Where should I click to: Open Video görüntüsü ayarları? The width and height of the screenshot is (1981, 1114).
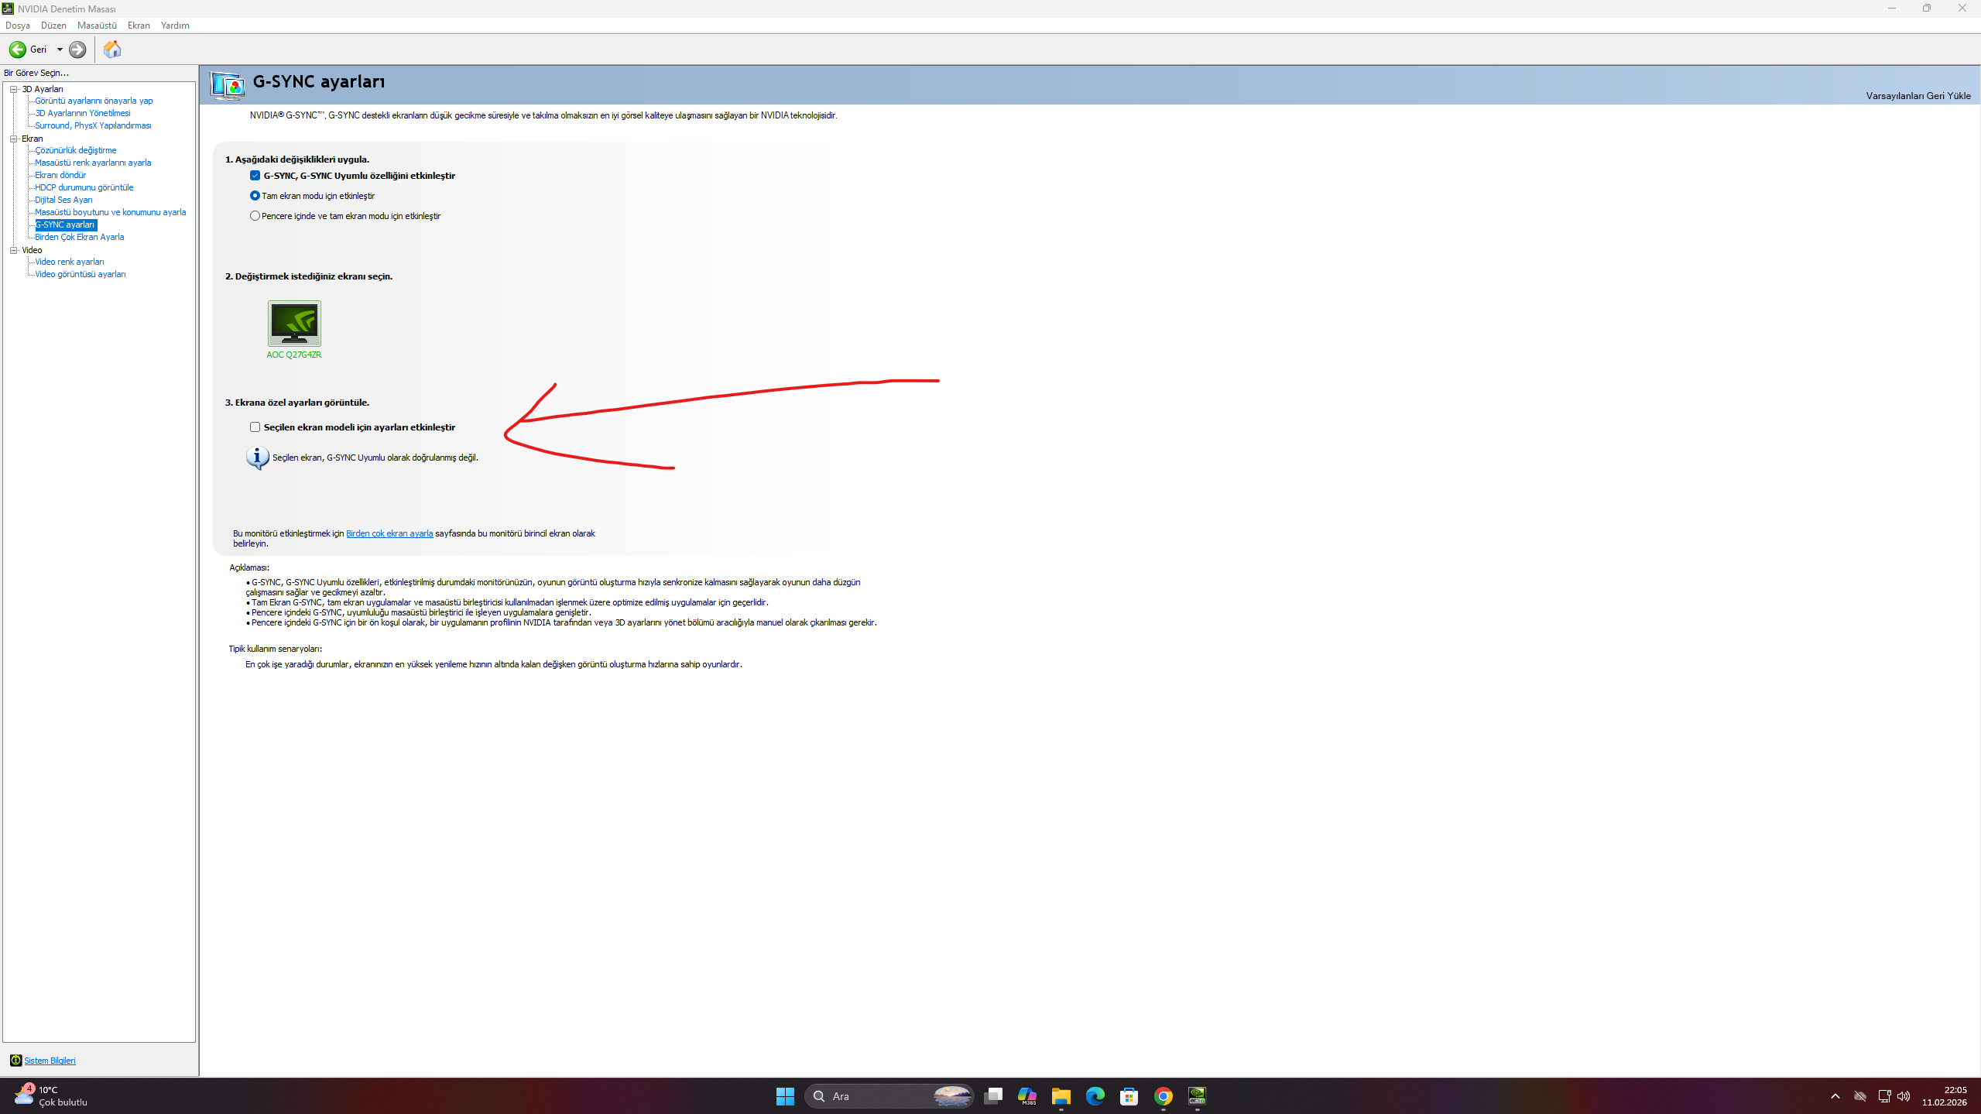coord(81,274)
